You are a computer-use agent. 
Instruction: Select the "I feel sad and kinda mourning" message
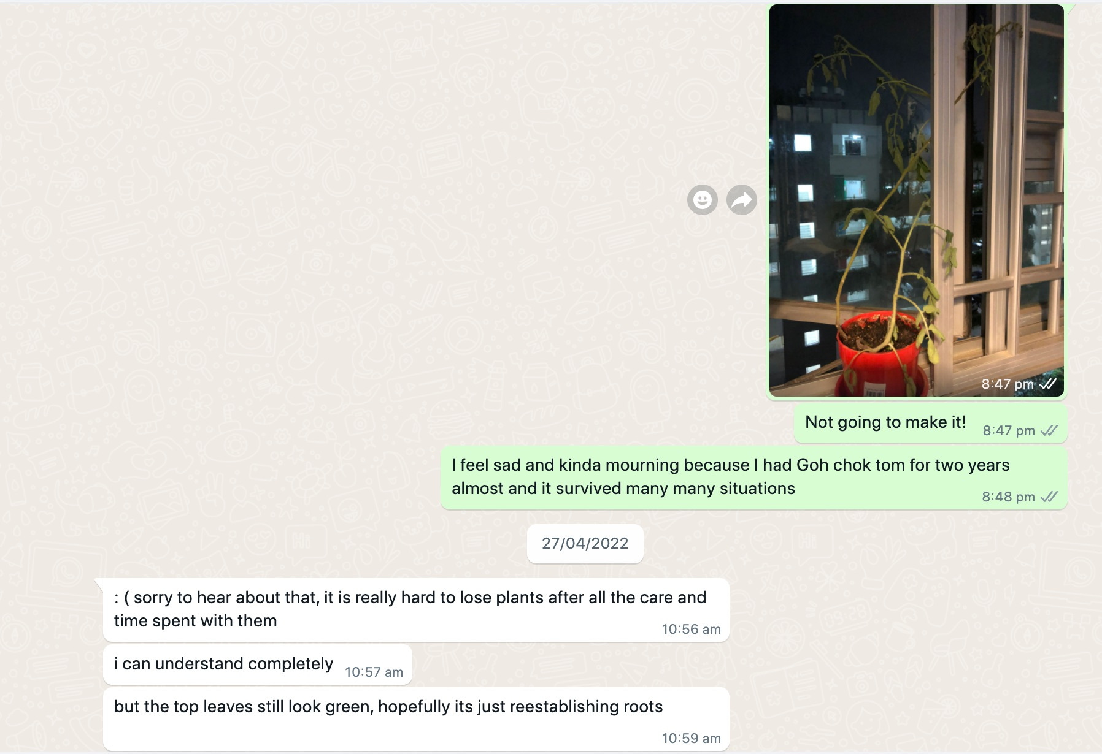click(x=754, y=478)
